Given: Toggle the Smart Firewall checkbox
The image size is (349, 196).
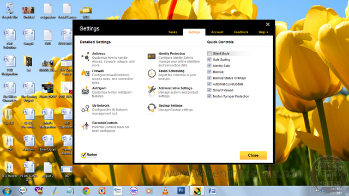Looking at the screenshot, I should (x=209, y=90).
